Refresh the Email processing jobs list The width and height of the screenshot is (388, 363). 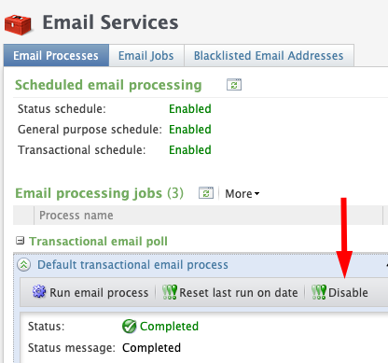[x=206, y=193]
